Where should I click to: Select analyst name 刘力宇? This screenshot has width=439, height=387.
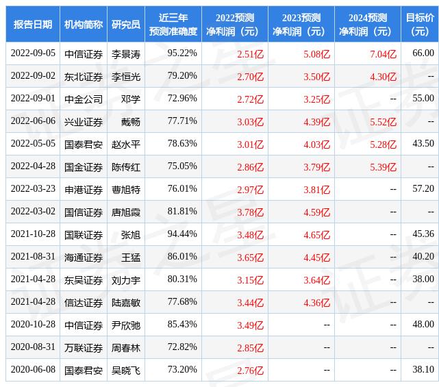[x=126, y=281]
